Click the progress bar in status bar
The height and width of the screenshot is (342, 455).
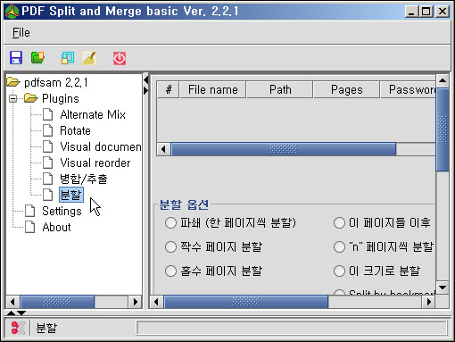(292, 328)
